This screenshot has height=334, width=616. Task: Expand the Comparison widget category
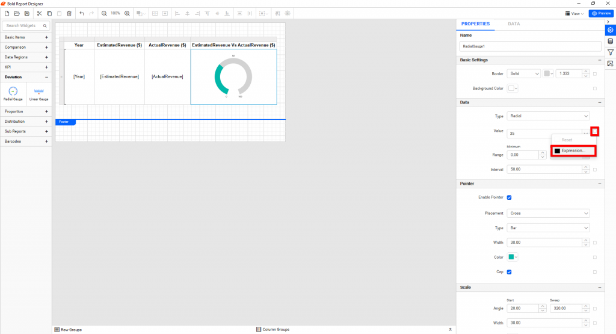[46, 47]
